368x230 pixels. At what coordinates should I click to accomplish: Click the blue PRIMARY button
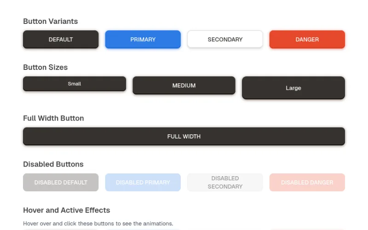pos(143,40)
